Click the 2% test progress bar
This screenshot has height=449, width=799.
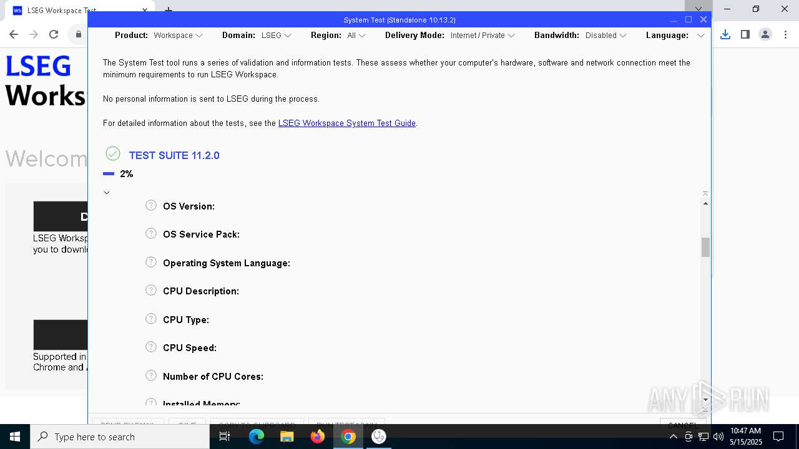[x=109, y=174]
